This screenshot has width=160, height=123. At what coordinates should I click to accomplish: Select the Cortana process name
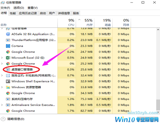(17, 46)
